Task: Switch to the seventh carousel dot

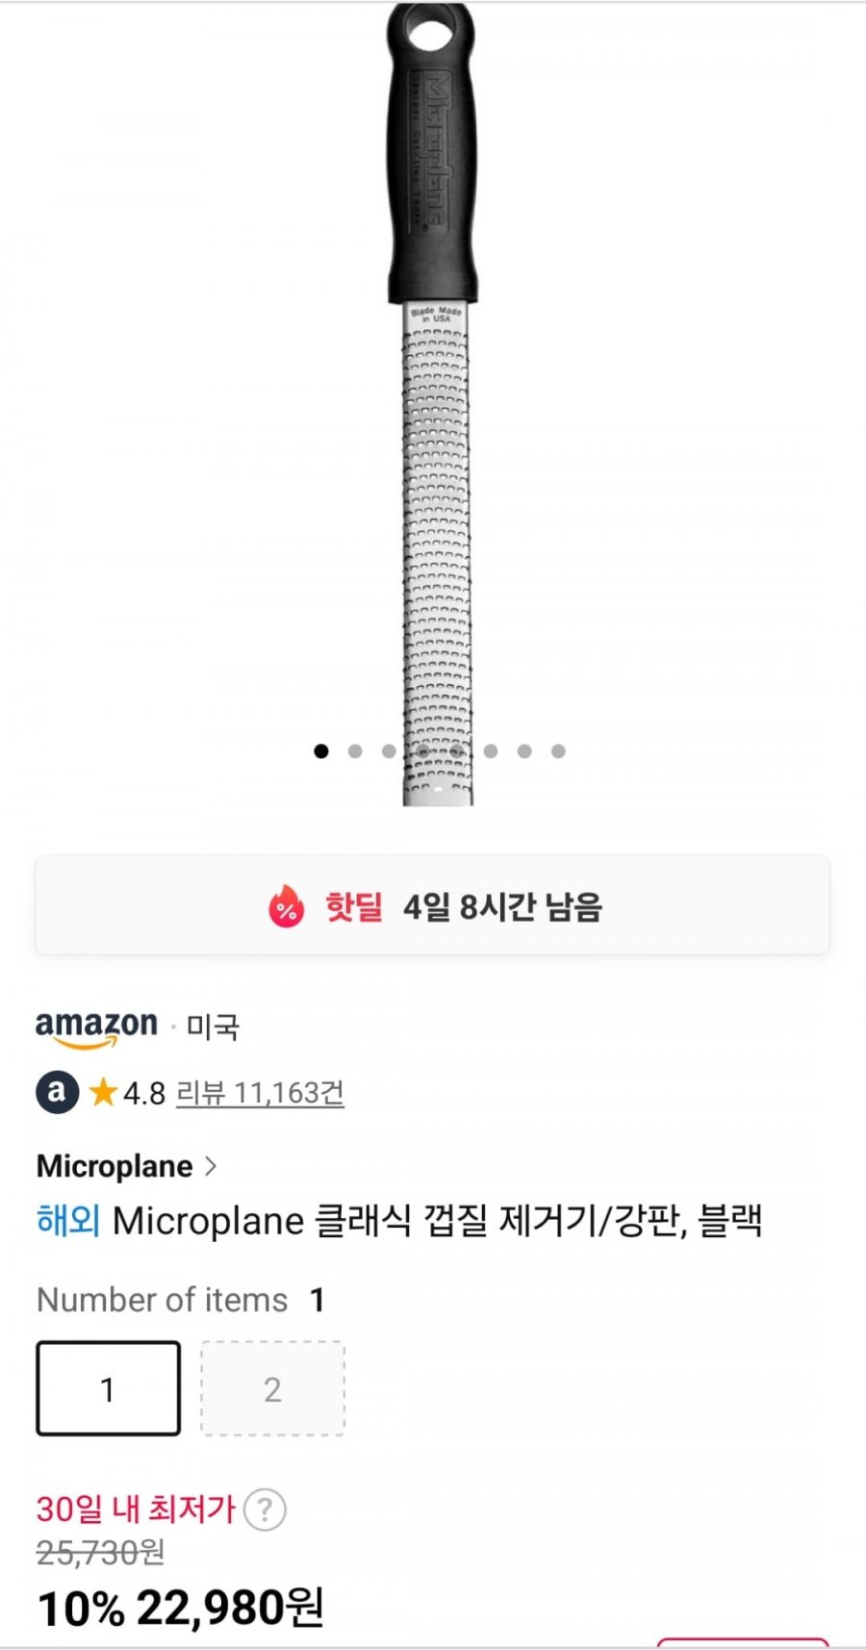Action: (x=524, y=751)
